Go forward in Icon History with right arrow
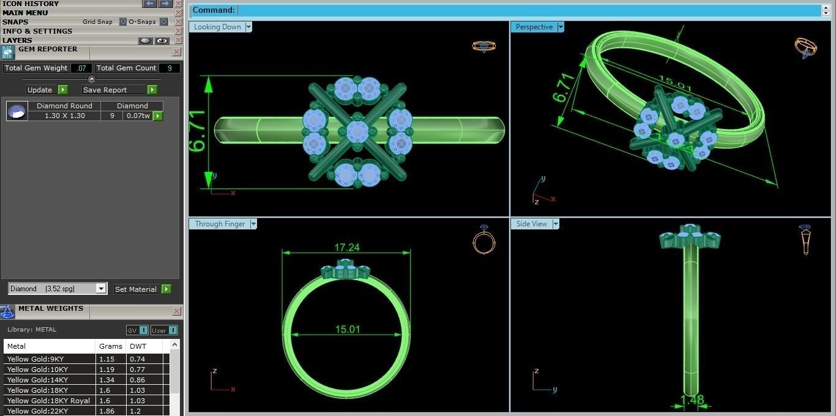The image size is (836, 416). click(x=165, y=4)
